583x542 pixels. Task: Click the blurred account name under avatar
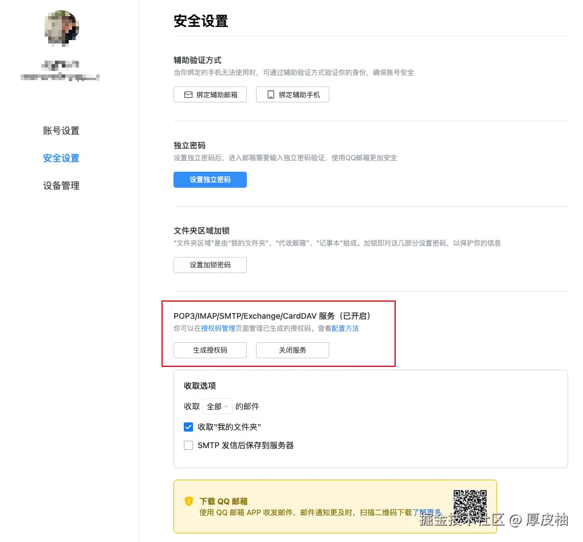pos(60,65)
